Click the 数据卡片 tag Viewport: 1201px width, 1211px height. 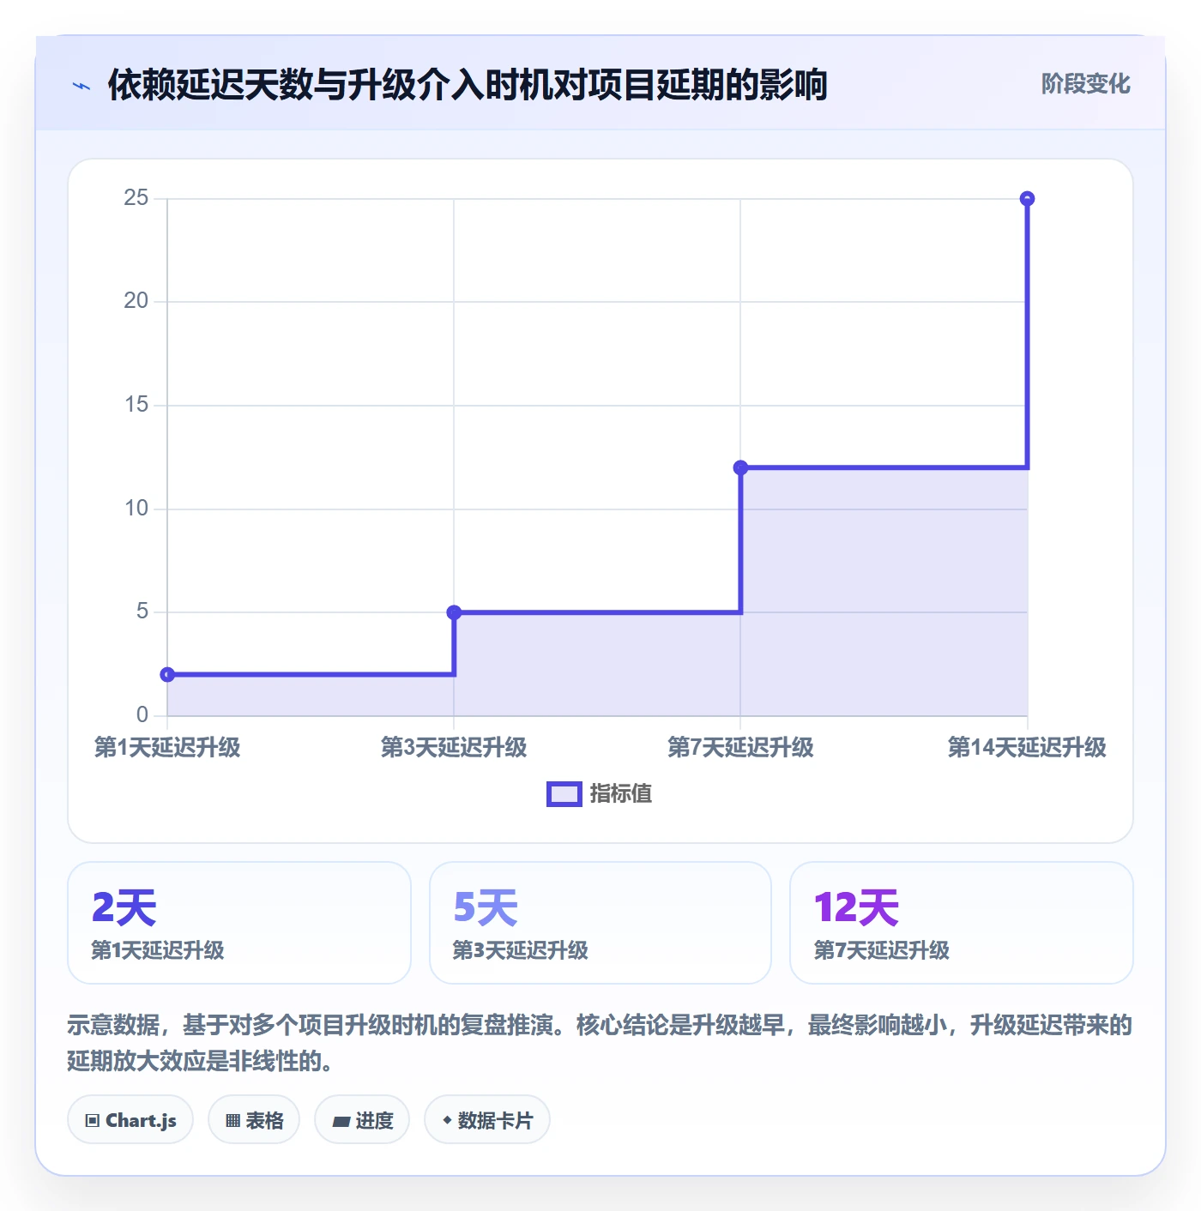click(487, 1119)
